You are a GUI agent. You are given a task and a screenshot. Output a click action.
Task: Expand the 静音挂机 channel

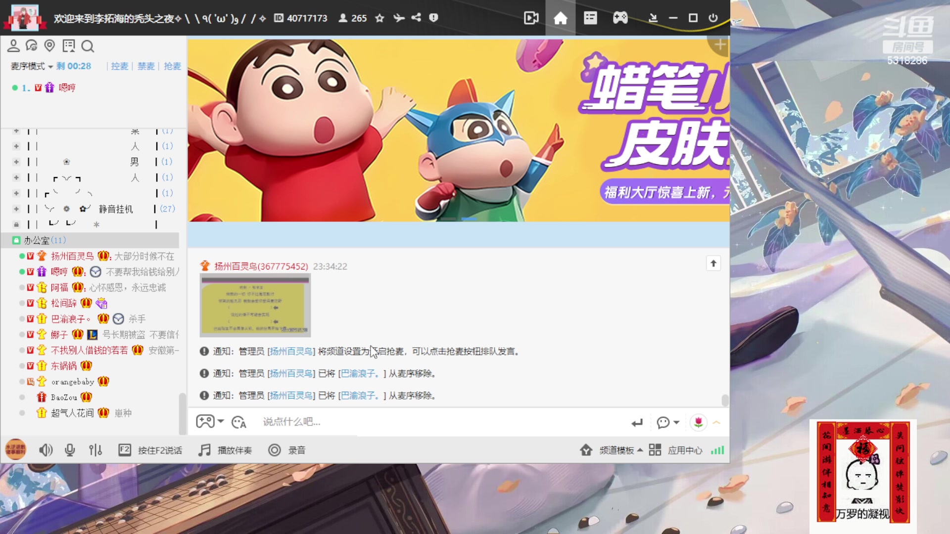[x=16, y=209]
